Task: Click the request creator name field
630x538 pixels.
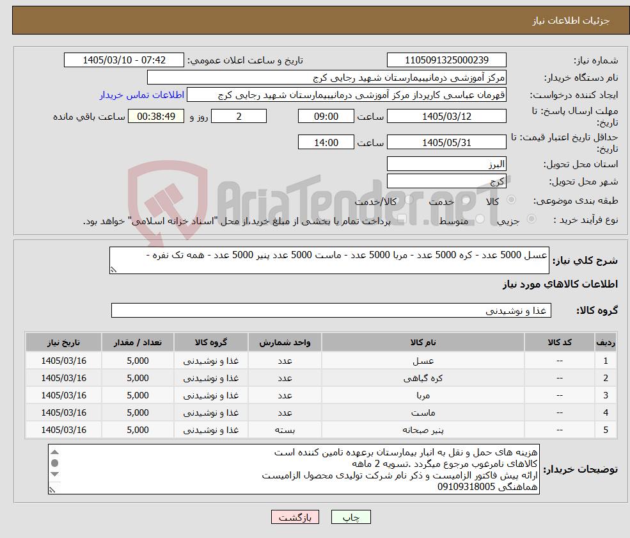Action: point(346,95)
